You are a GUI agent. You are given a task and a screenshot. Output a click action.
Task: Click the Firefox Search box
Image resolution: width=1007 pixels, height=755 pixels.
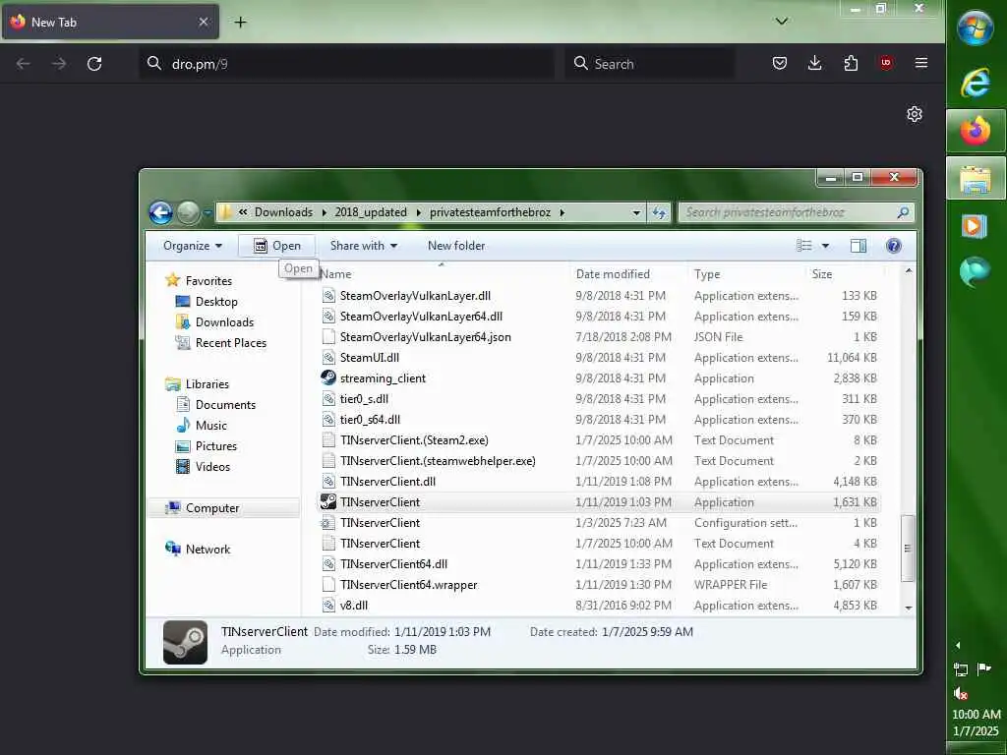pyautogui.click(x=650, y=64)
